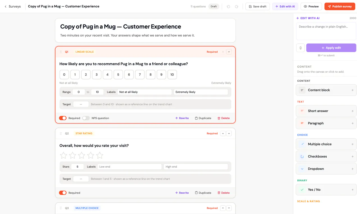Click the plus on Content block
This screenshot has height=214, width=357.
353,90
